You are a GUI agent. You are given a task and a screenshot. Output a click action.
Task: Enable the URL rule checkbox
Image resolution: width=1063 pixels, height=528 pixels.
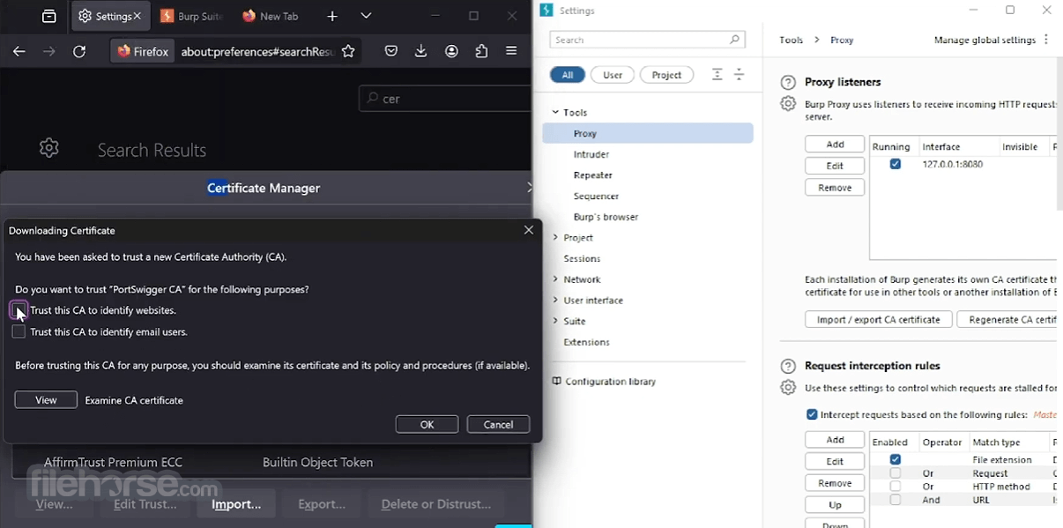click(896, 500)
